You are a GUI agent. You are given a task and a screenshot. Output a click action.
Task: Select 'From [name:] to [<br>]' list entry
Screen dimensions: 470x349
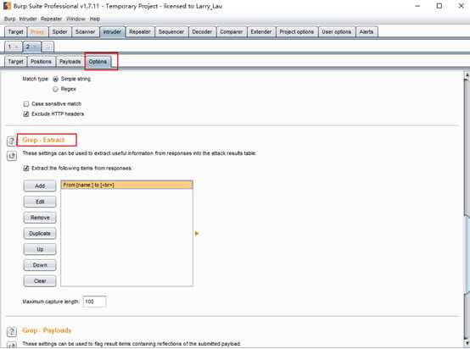tap(126, 185)
